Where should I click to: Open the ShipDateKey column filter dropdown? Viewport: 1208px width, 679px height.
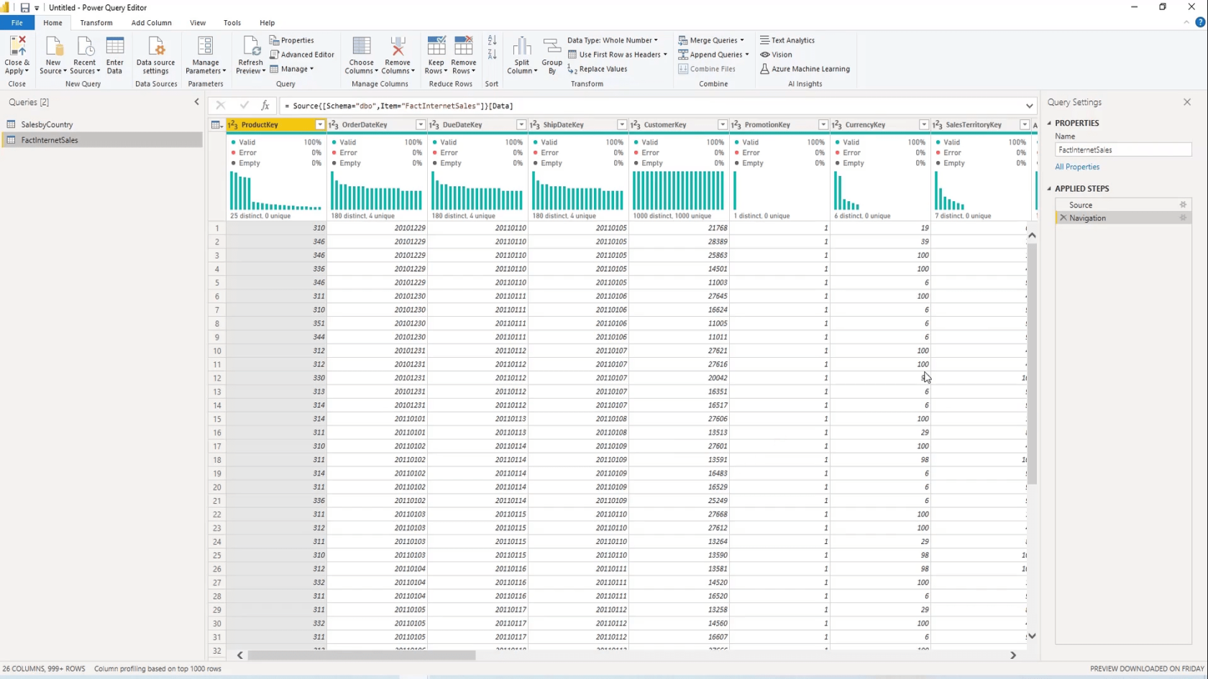pyautogui.click(x=622, y=125)
